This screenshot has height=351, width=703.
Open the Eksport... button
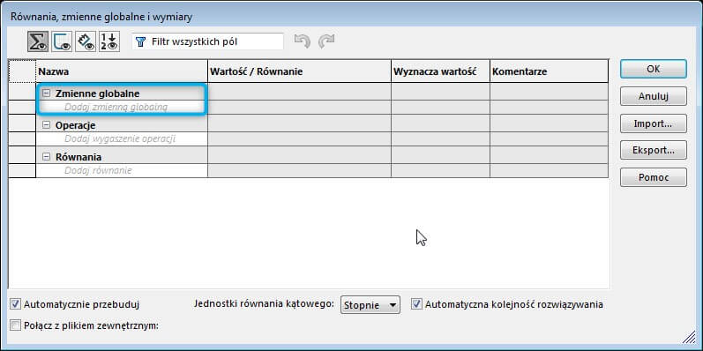(x=654, y=151)
